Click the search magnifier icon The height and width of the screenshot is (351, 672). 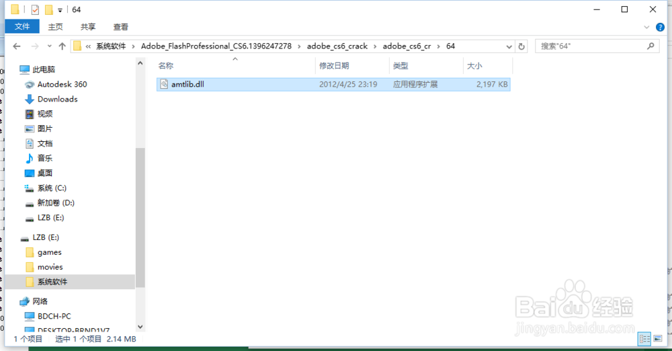click(x=650, y=46)
